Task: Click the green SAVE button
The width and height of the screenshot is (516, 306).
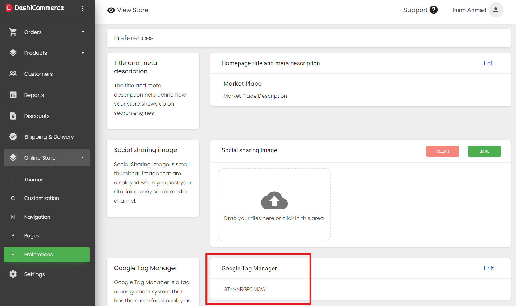Action: coord(484,151)
